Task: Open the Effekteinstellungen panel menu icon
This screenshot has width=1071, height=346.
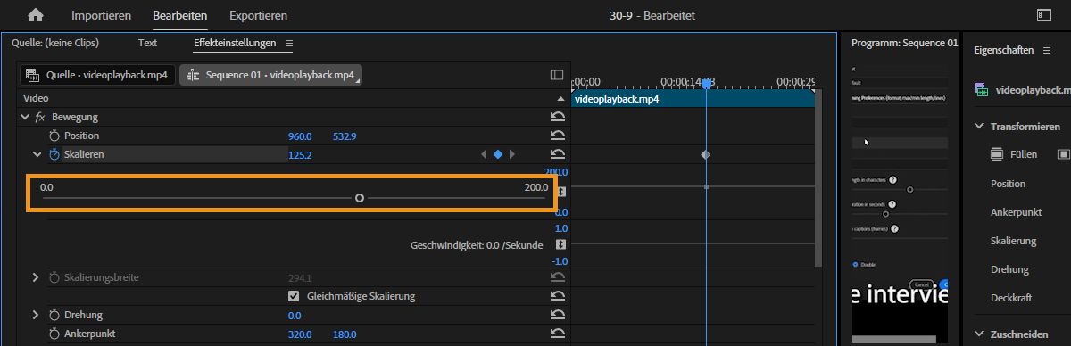Action: coord(288,43)
